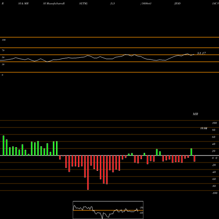Click the MR axis label 60
Image resolution: width=219 pixels, height=219 pixels.
[214, 137]
